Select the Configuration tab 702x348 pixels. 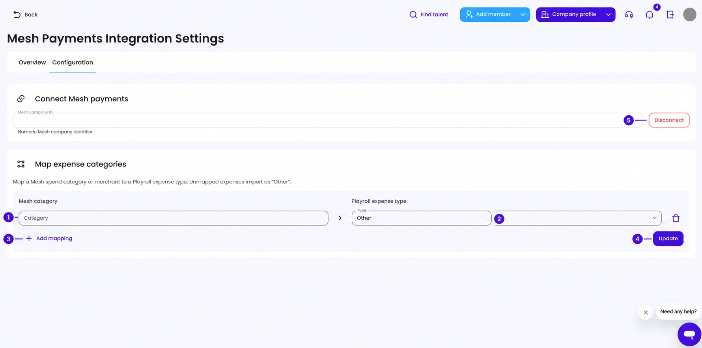[x=73, y=62]
